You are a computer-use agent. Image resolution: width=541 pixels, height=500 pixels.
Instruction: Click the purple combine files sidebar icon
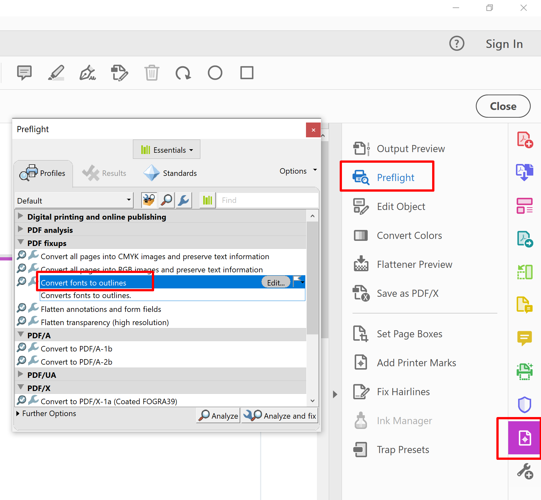click(525, 172)
